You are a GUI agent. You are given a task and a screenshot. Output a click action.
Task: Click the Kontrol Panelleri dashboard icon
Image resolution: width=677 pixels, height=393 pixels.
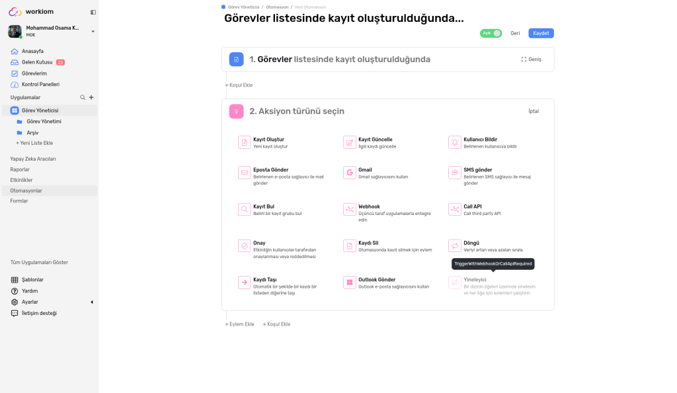15,85
